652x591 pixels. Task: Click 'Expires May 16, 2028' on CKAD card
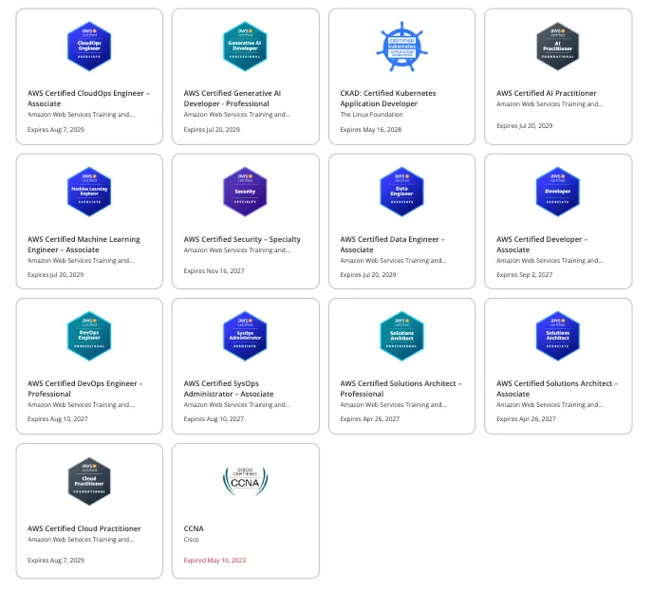coord(370,130)
